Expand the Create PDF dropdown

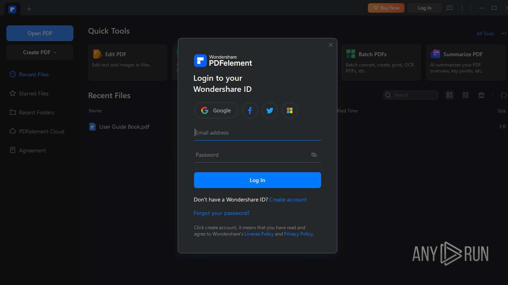pyautogui.click(x=40, y=52)
